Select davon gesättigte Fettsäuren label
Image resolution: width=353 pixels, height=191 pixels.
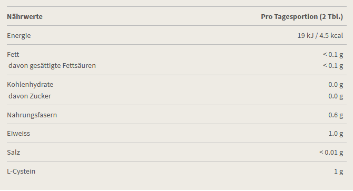(52, 66)
